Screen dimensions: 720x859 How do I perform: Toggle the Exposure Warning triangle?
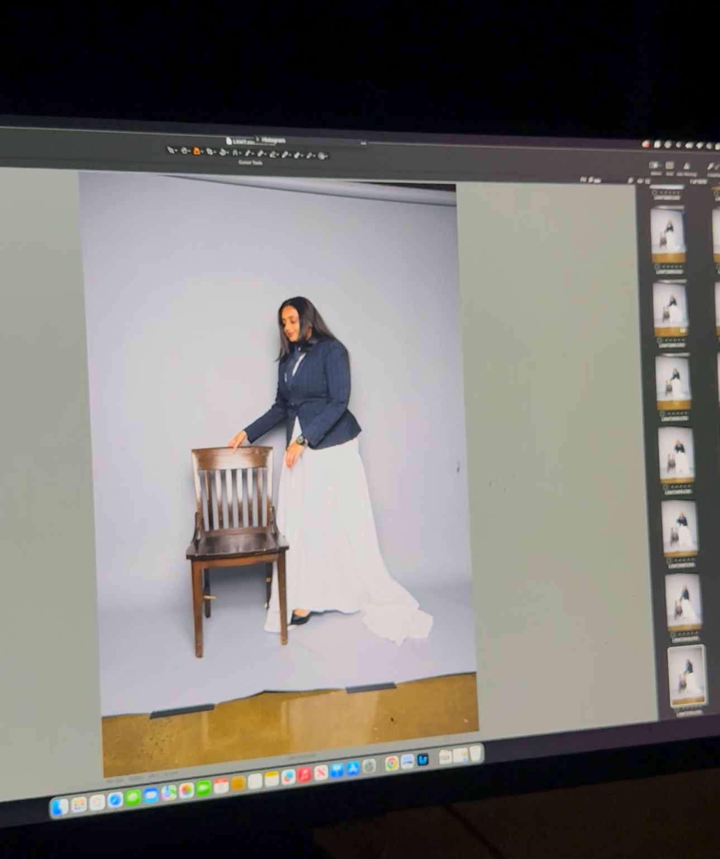coord(686,166)
